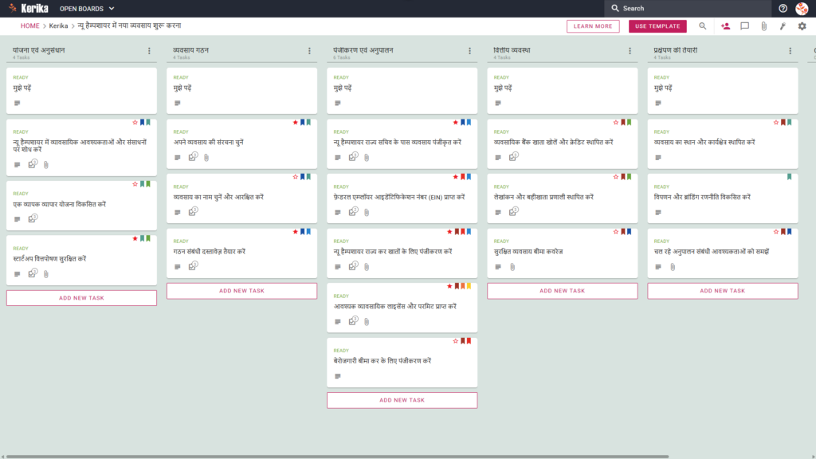This screenshot has width=816, height=459.
Task: Open व्यवसाय गठन column options menu
Action: (x=310, y=51)
